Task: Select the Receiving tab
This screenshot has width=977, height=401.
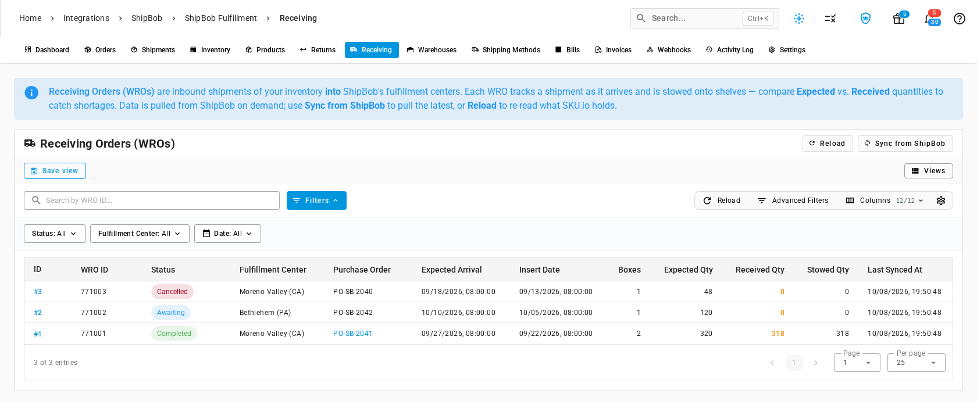Action: point(372,50)
